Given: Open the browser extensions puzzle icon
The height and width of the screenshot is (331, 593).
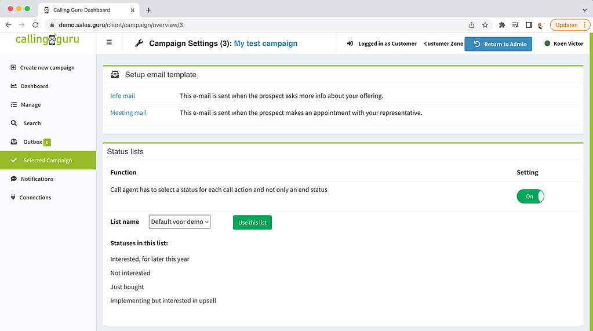Looking at the screenshot, I should 502,25.
